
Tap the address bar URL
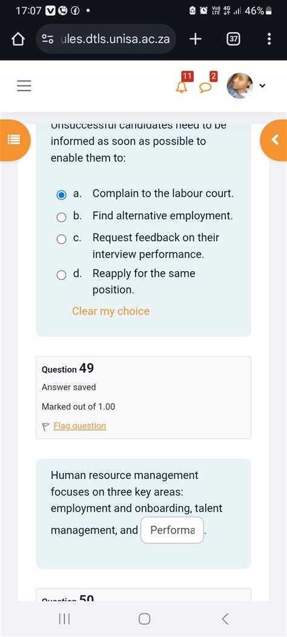(115, 39)
